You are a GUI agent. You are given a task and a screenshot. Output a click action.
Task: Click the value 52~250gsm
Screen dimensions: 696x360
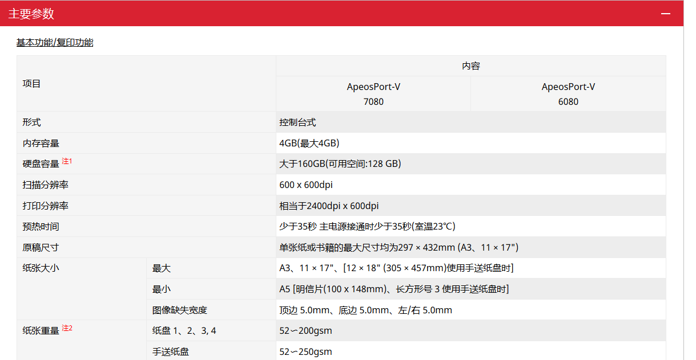point(305,352)
